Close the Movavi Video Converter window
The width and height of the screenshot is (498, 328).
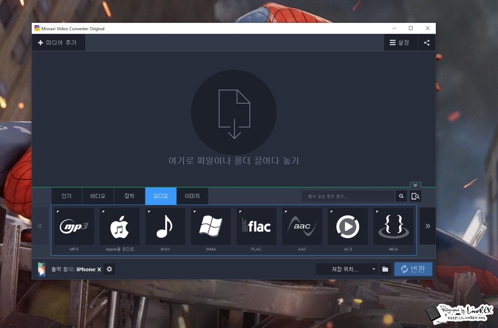click(x=427, y=28)
